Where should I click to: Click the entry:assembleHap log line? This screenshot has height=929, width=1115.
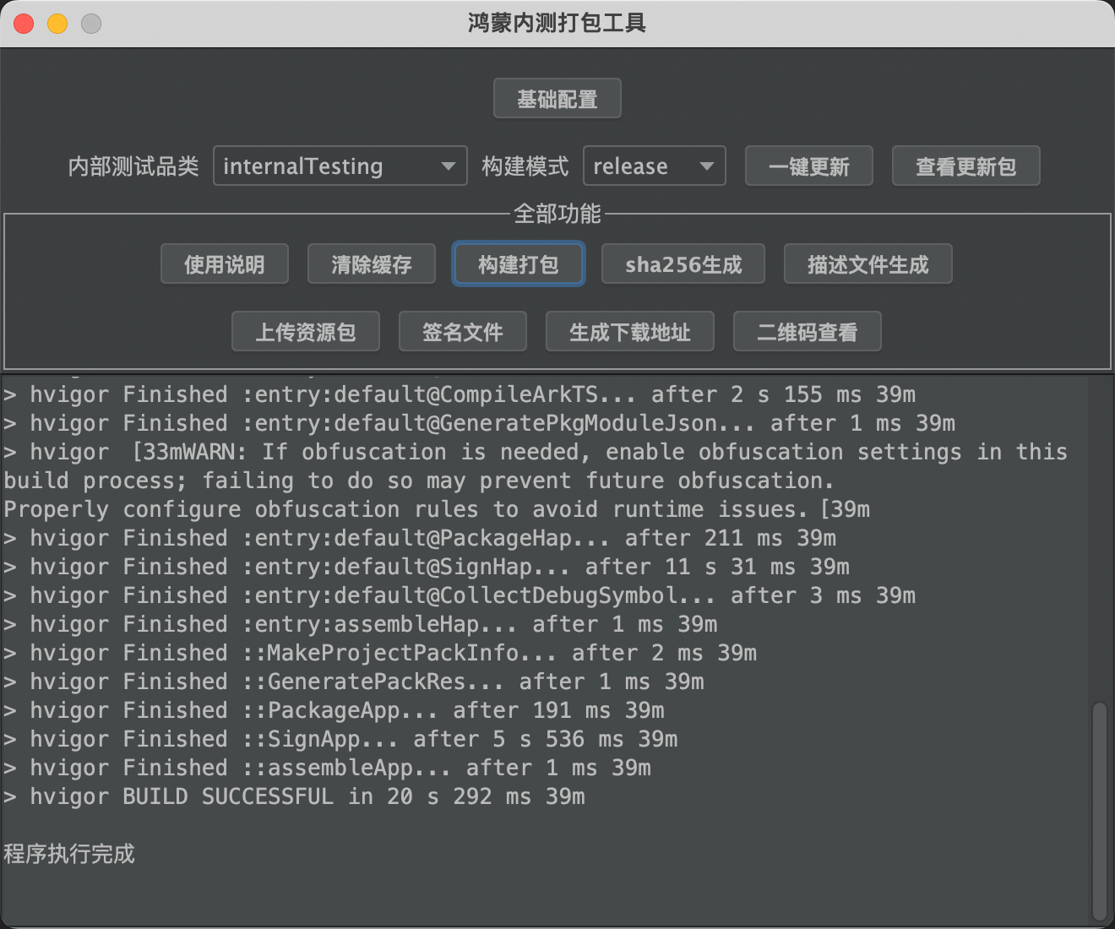[361, 624]
